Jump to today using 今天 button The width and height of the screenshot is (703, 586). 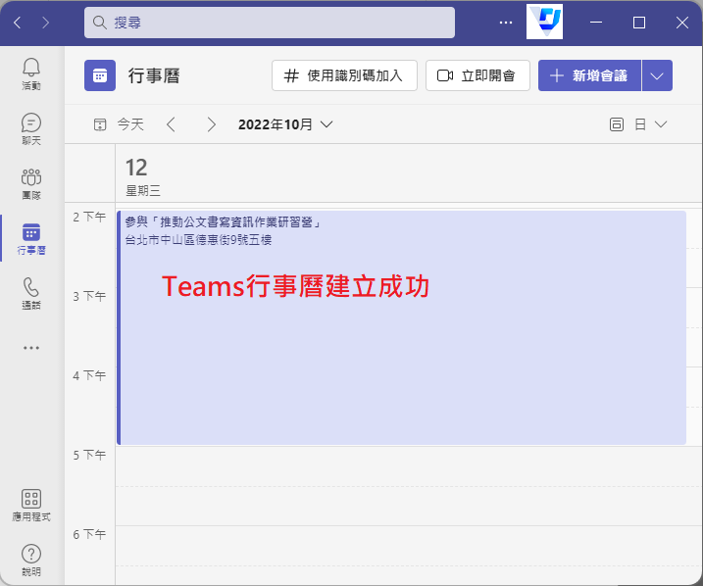click(119, 124)
